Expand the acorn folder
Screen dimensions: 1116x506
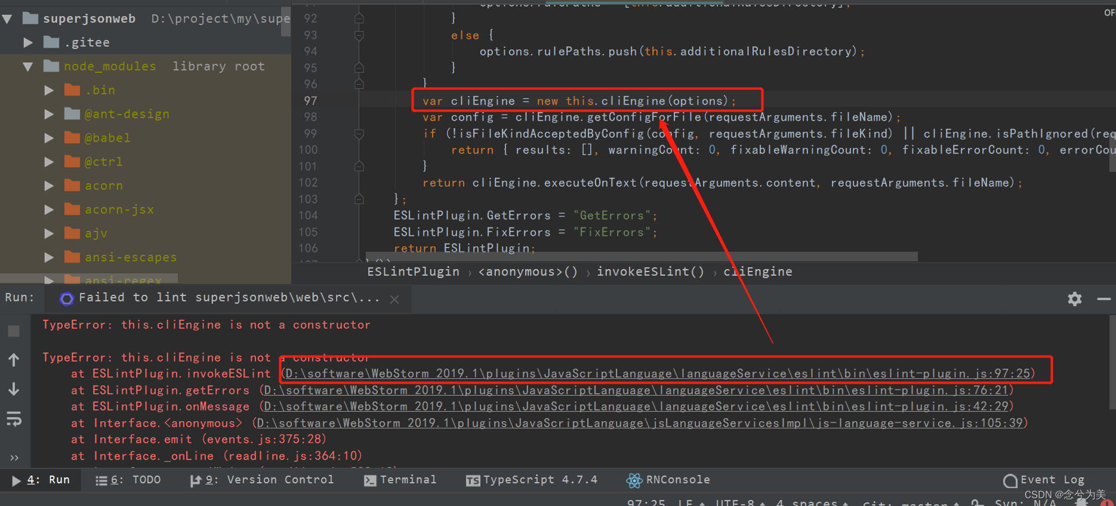(49, 186)
